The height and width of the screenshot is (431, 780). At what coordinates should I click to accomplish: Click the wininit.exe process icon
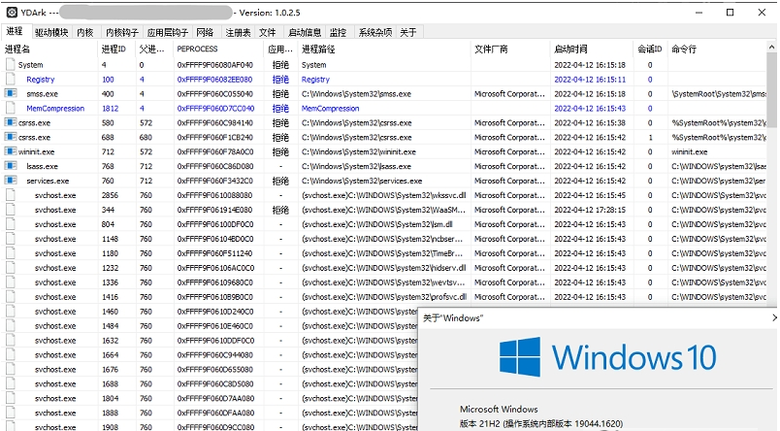pos(11,152)
